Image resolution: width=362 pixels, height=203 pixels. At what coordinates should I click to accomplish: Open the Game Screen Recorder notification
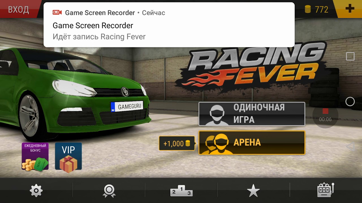169,25
